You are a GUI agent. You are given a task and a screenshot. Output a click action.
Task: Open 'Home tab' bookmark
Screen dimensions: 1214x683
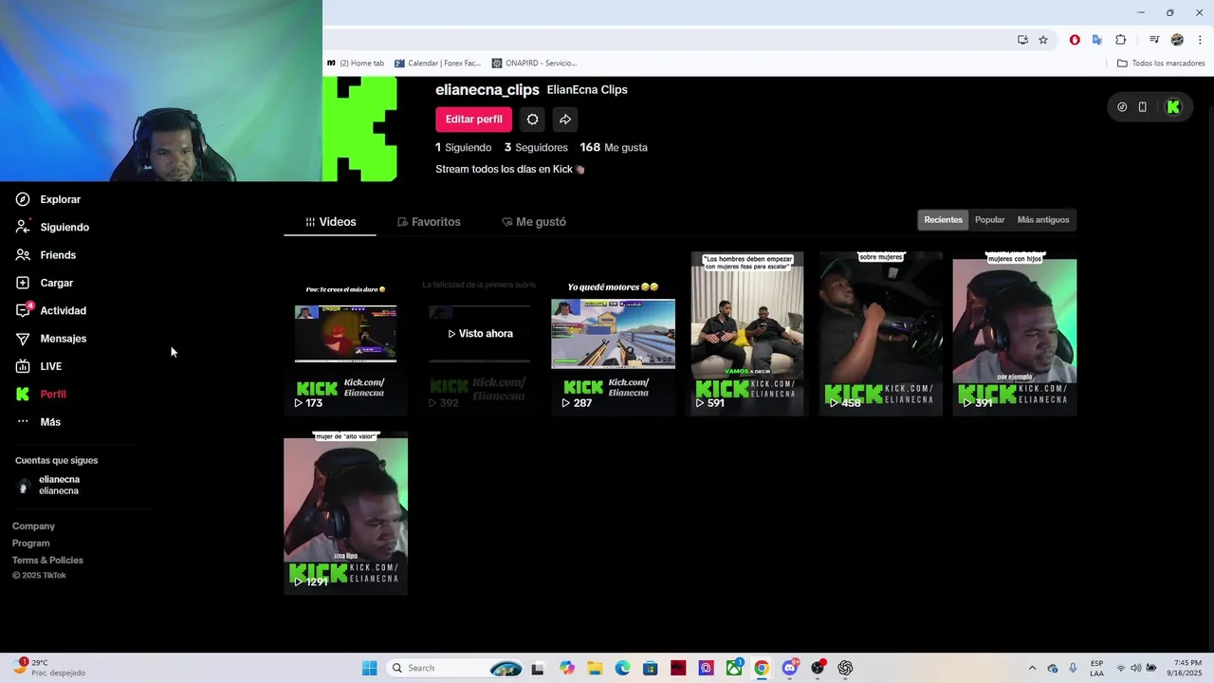(x=356, y=64)
